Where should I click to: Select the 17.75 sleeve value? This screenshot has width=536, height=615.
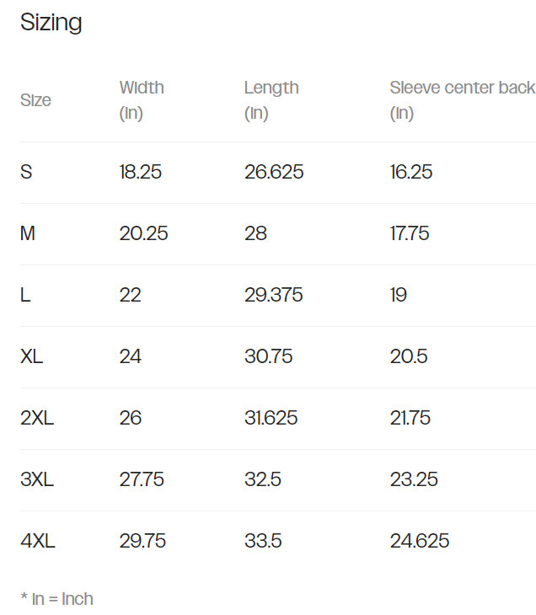(x=410, y=233)
